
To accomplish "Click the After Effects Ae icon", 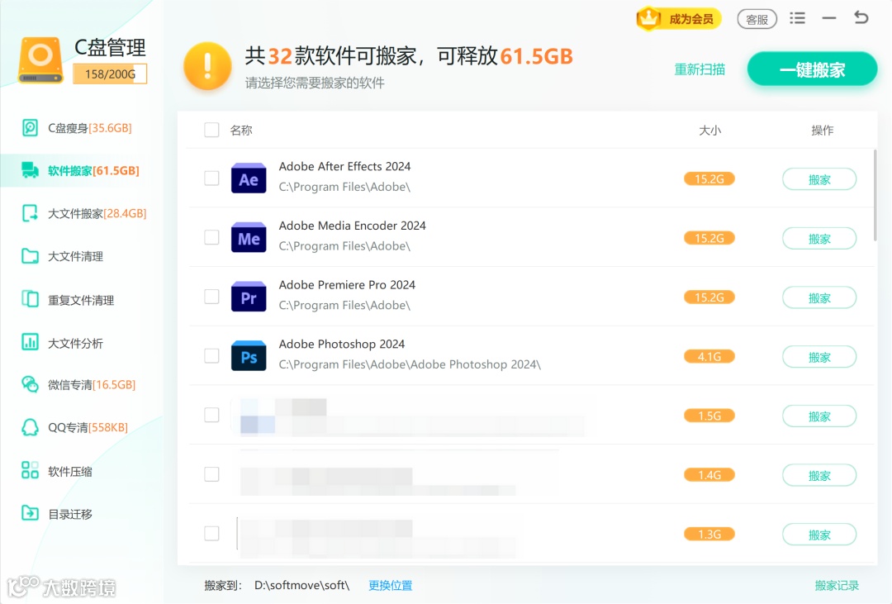I will [249, 178].
